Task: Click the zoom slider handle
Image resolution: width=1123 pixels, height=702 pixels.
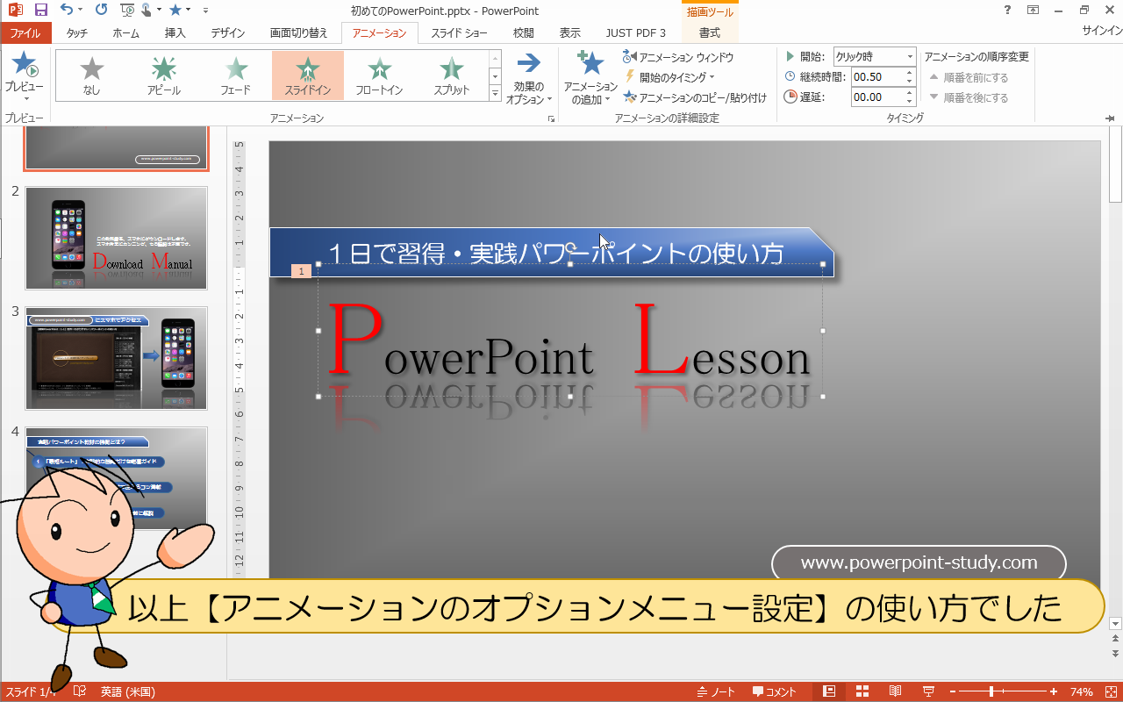Action: [x=991, y=691]
